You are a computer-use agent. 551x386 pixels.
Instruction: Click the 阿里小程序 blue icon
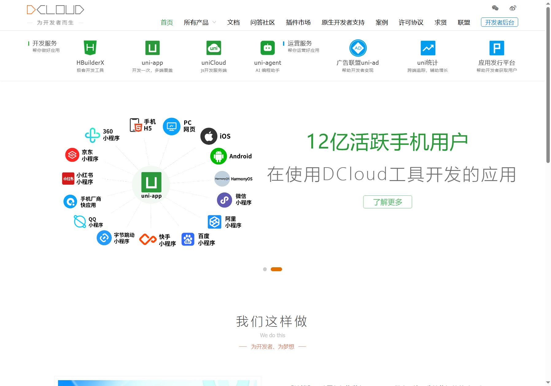[x=214, y=222]
